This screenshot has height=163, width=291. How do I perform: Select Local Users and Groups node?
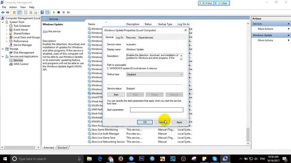[26, 37]
